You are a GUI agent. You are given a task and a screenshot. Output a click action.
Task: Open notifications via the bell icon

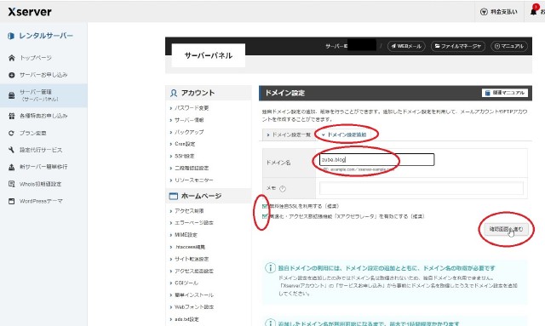[x=534, y=11]
